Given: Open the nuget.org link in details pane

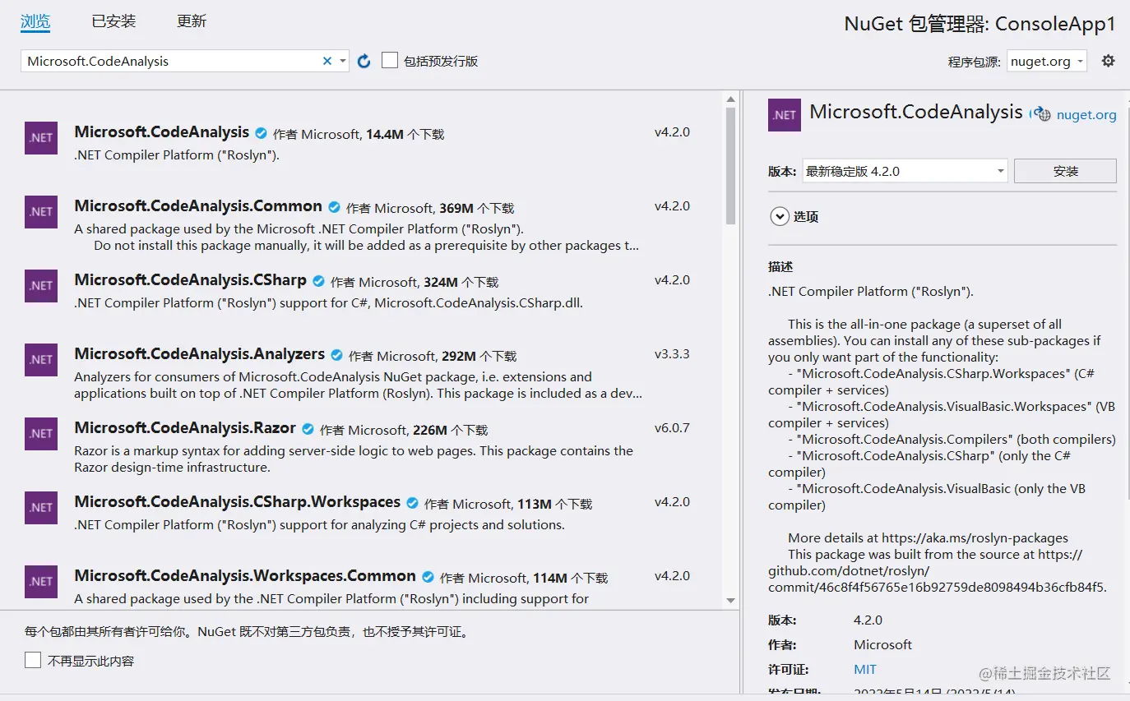Looking at the screenshot, I should click(x=1086, y=115).
